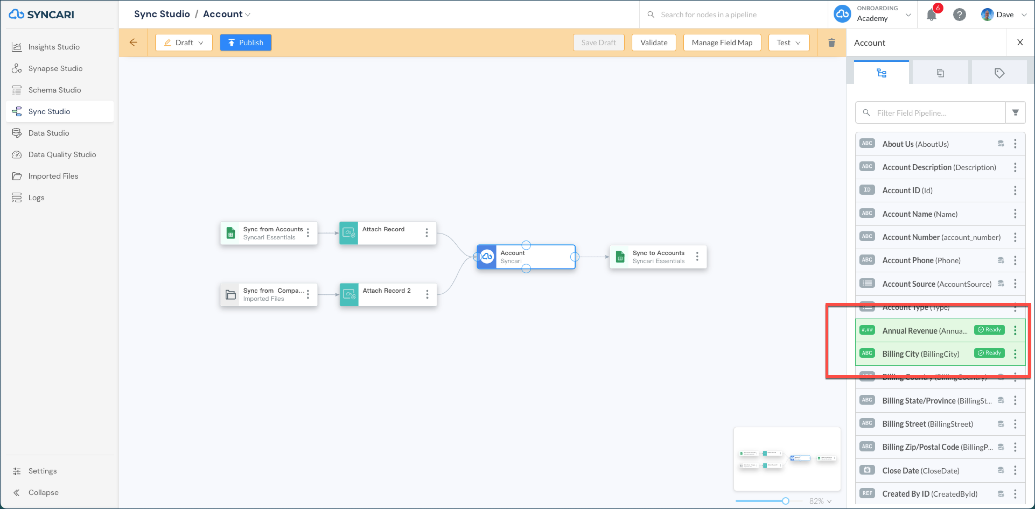
Task: Click the Publish button
Action: coord(246,43)
